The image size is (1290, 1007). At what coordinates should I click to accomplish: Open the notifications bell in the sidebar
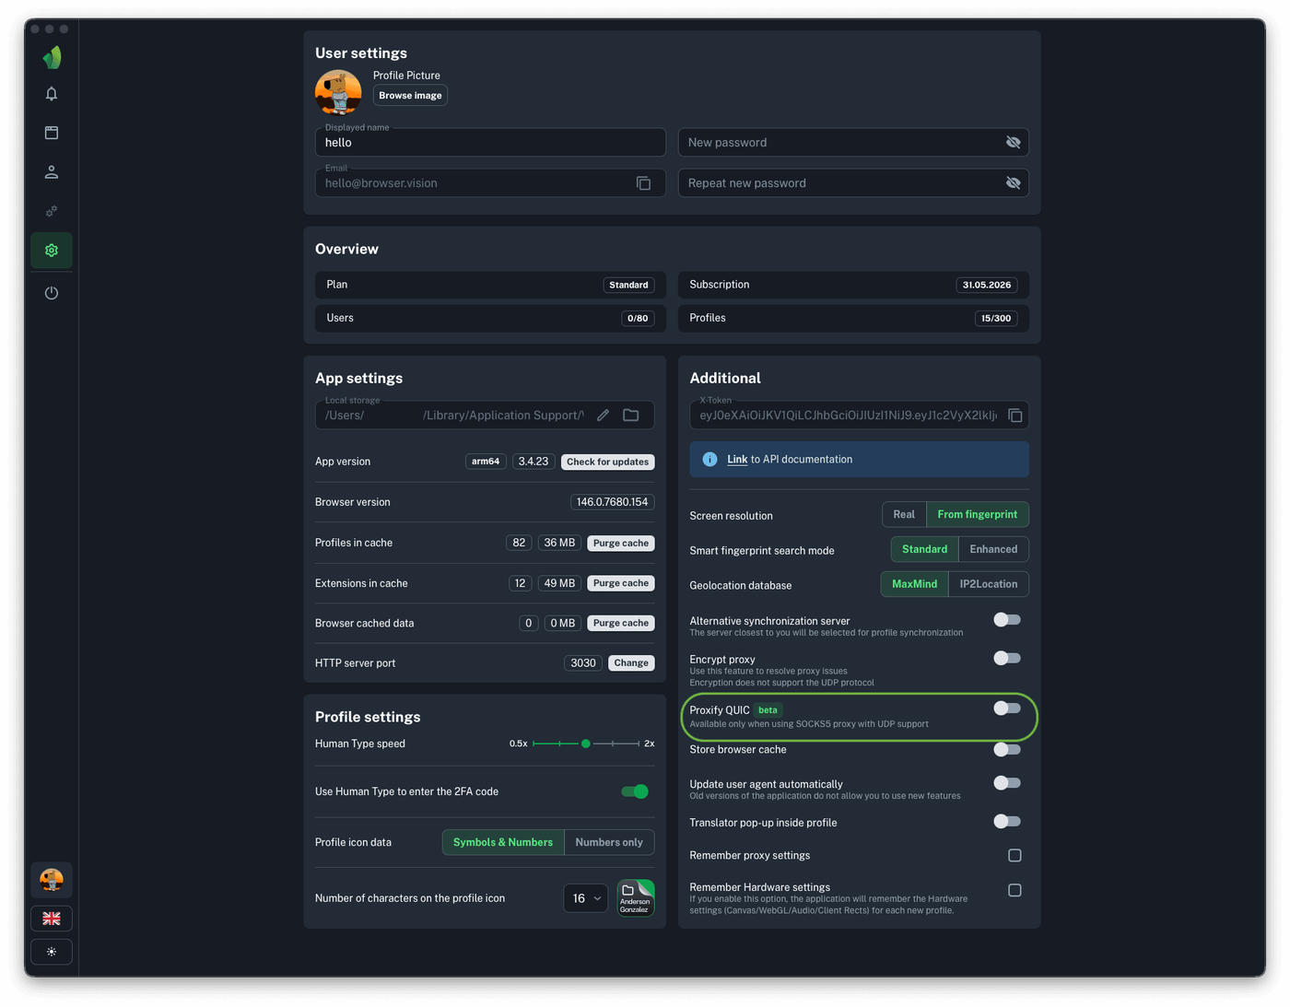pos(52,94)
